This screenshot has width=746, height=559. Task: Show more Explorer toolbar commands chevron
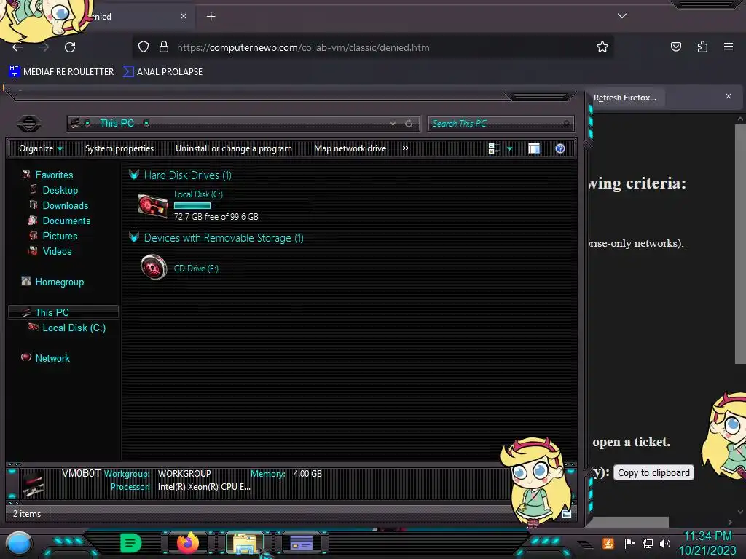click(x=405, y=148)
